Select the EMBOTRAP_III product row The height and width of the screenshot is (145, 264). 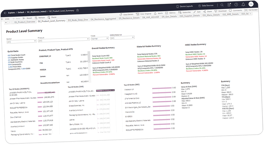pyautogui.click(x=63, y=56)
